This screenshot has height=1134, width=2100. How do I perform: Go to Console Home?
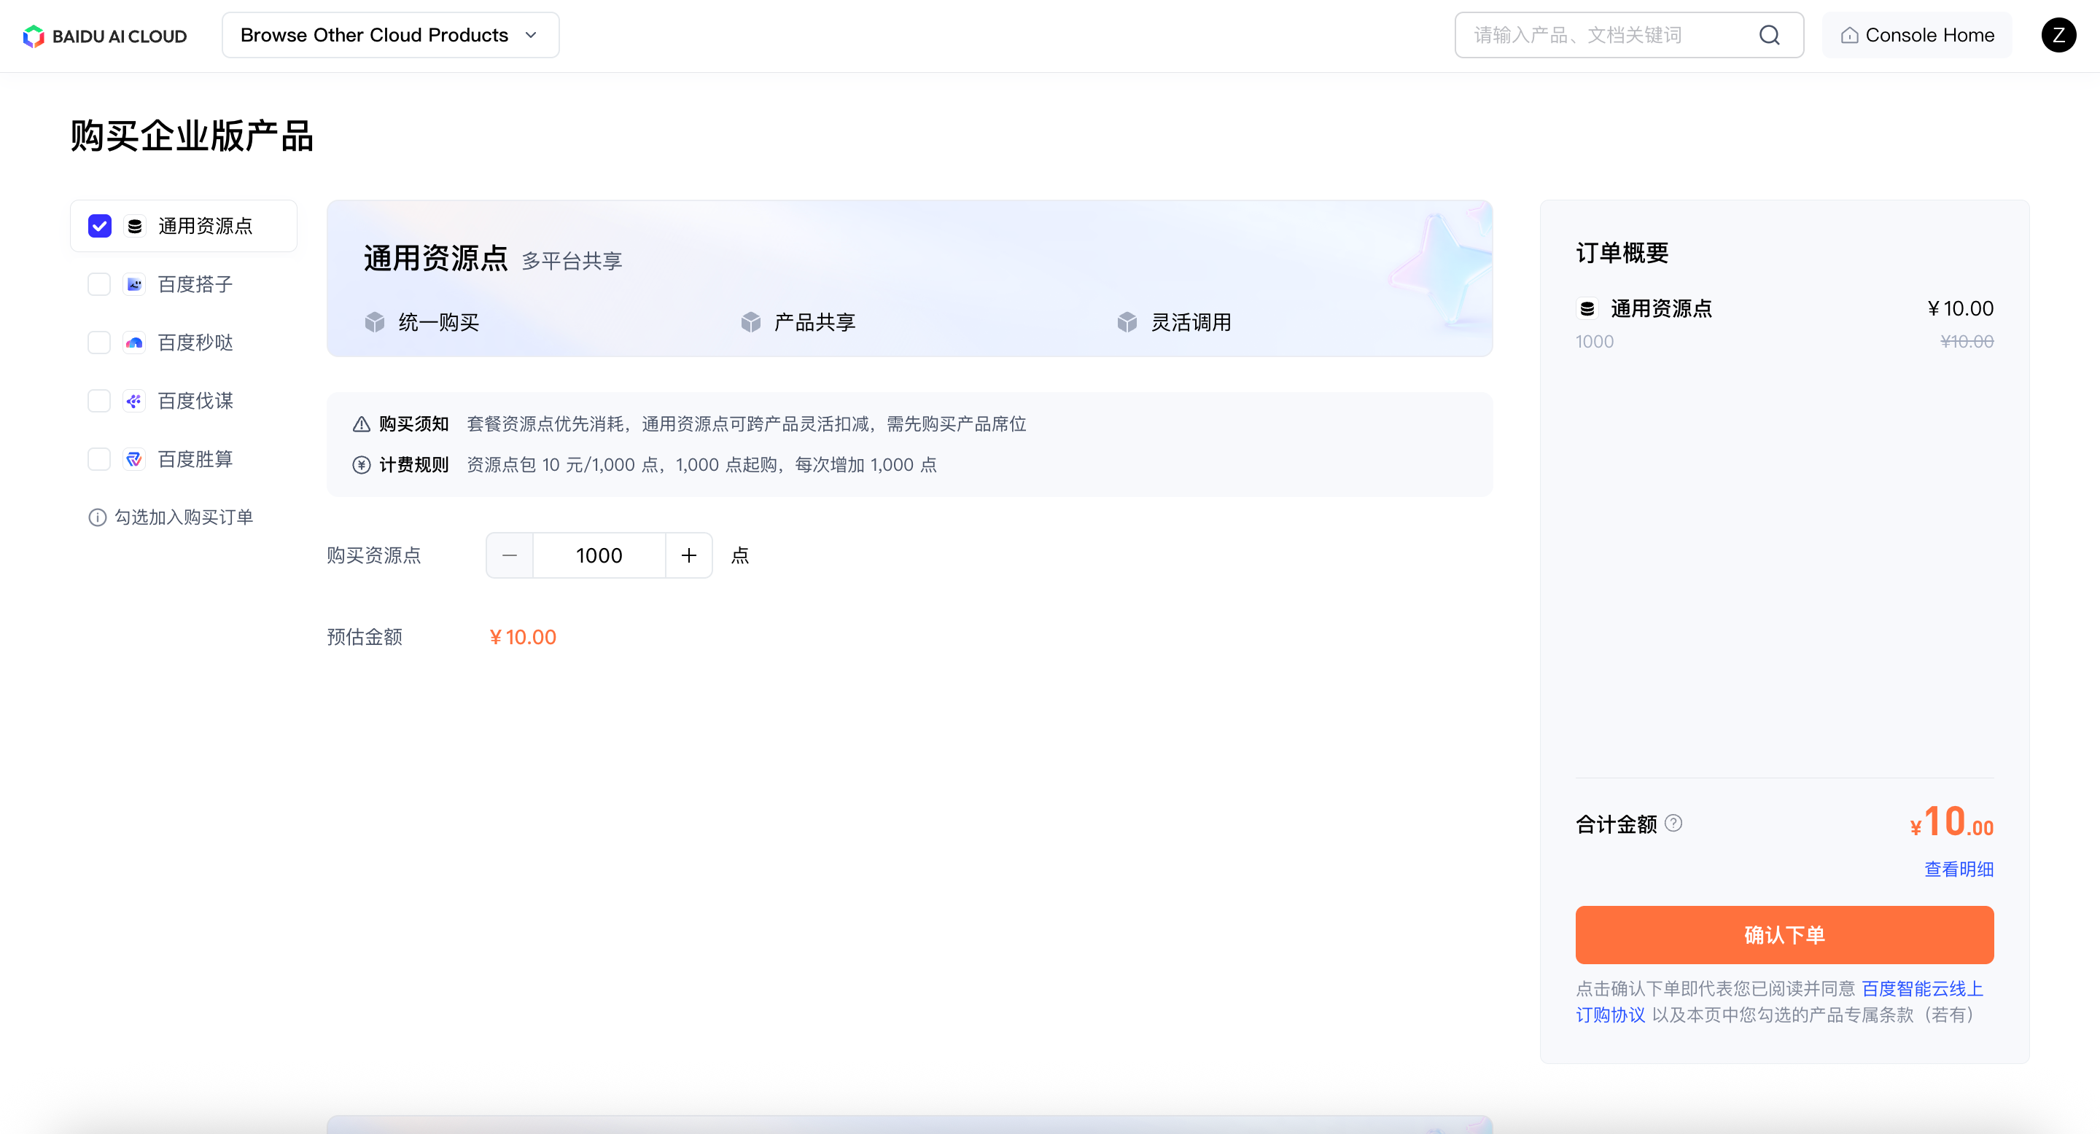click(x=1916, y=35)
